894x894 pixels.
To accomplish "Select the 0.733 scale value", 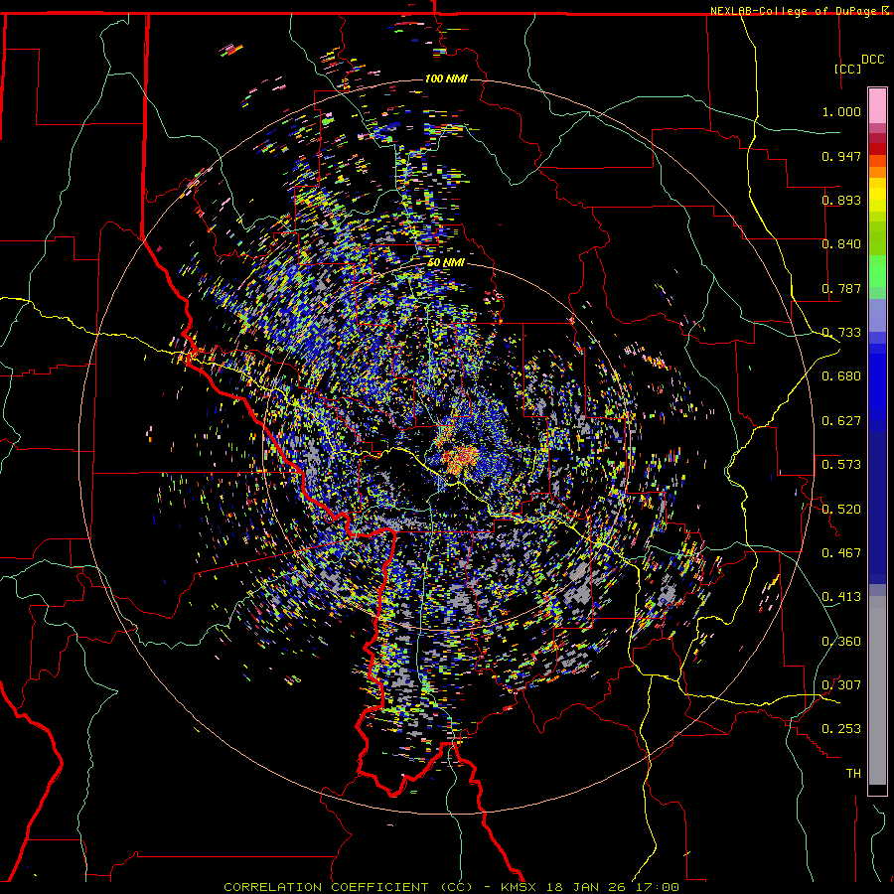I will tap(841, 333).
